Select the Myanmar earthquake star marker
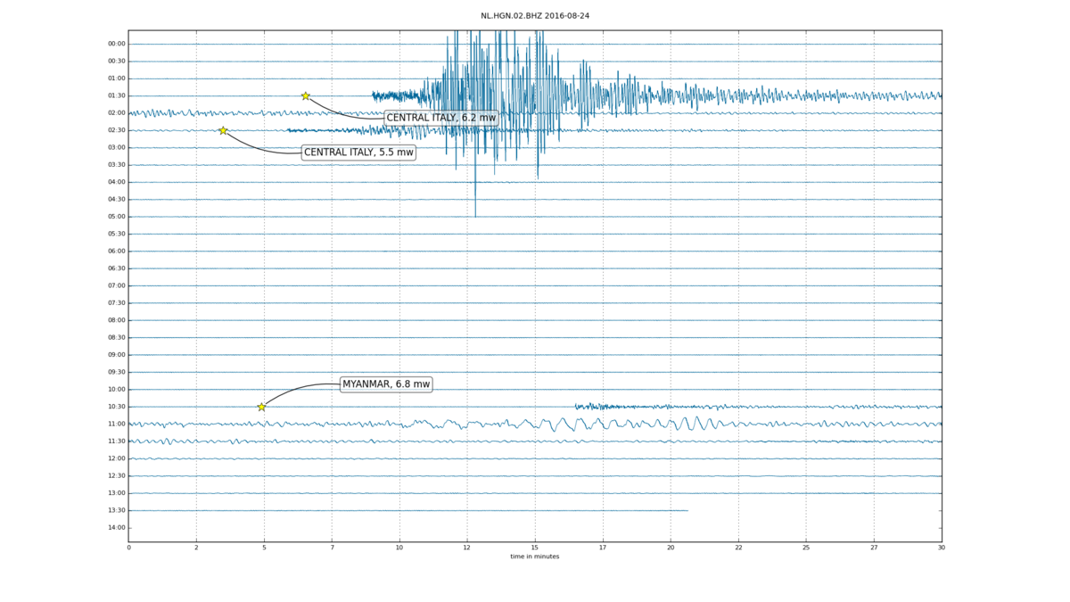The height and width of the screenshot is (602, 1070). coord(261,407)
